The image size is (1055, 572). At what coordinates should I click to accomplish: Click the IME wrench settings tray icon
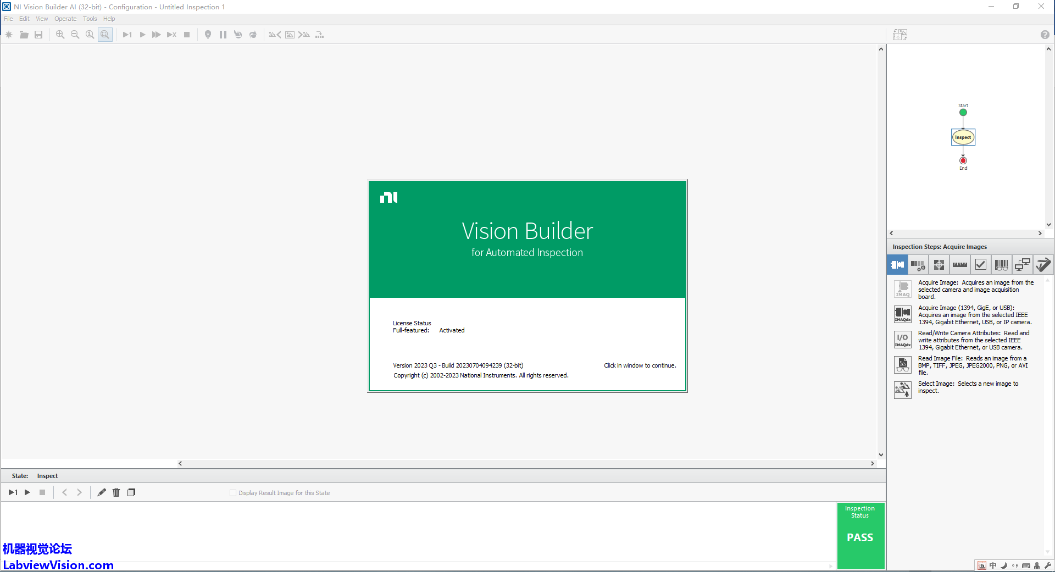[x=1047, y=565]
